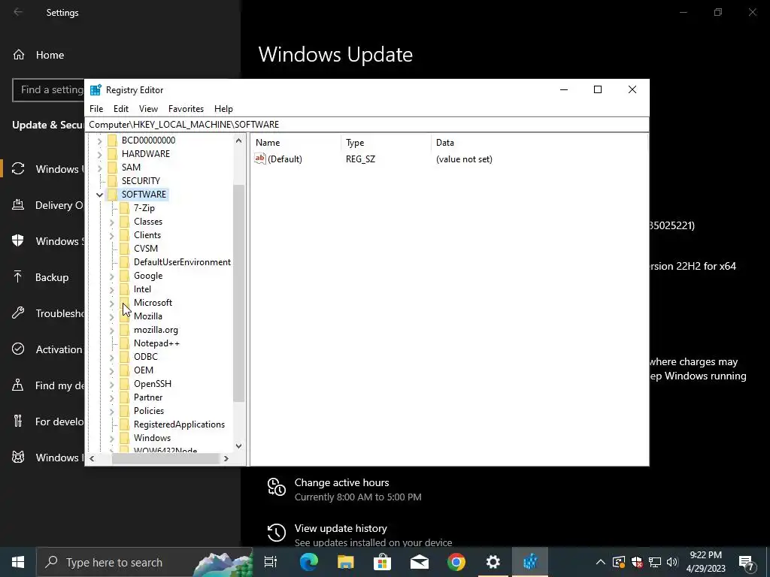Screen dimensions: 770x577
Task: Open the Favorites menu
Action: 186,109
